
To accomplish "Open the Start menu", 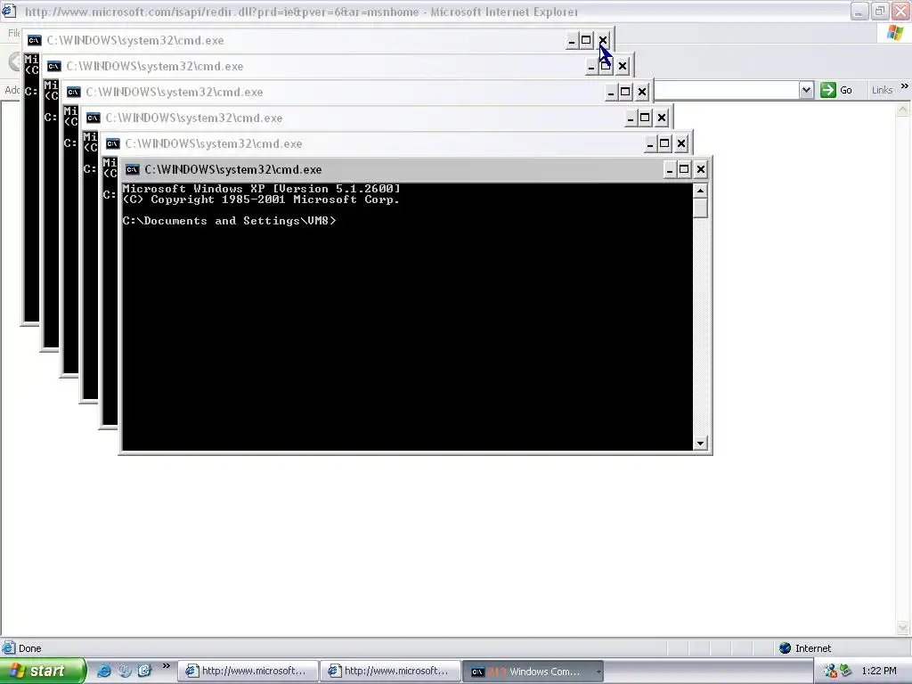I will (43, 671).
